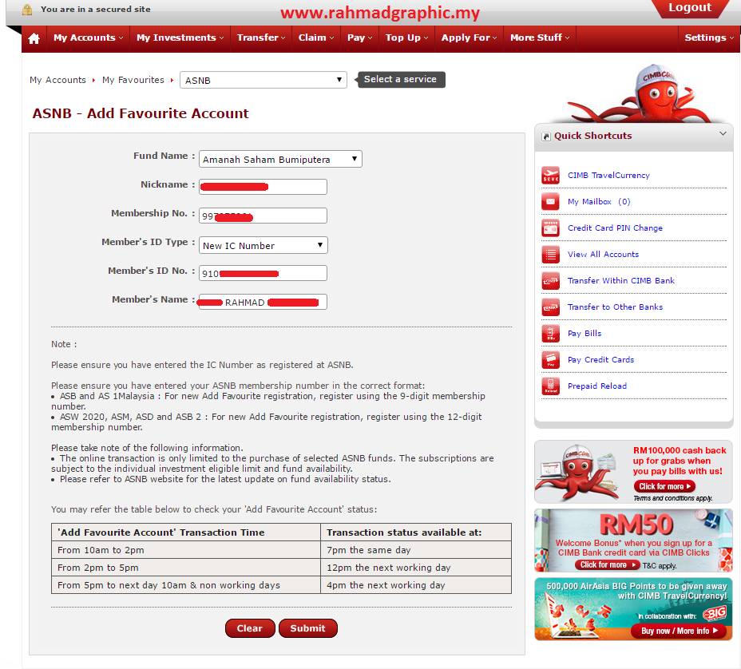Expand the My Accounts menu
The width and height of the screenshot is (741, 669).
[x=88, y=38]
